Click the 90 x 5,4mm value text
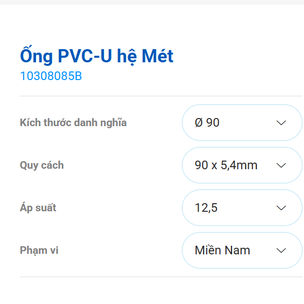The width and height of the screenshot is (304, 304). (226, 165)
